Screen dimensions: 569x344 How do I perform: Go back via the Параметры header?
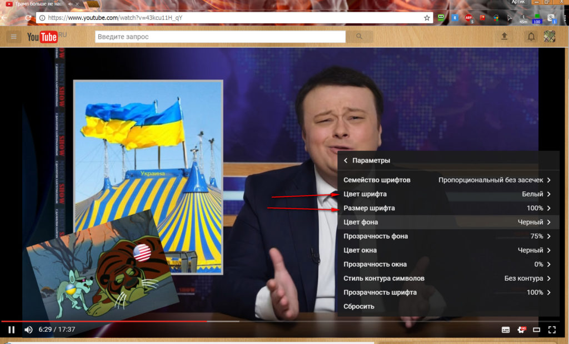tap(367, 160)
